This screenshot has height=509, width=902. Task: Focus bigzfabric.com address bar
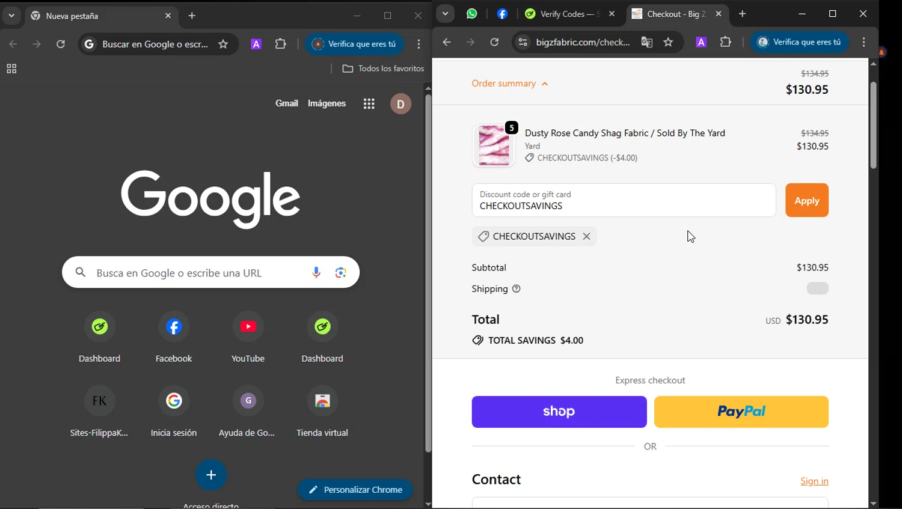click(x=583, y=42)
